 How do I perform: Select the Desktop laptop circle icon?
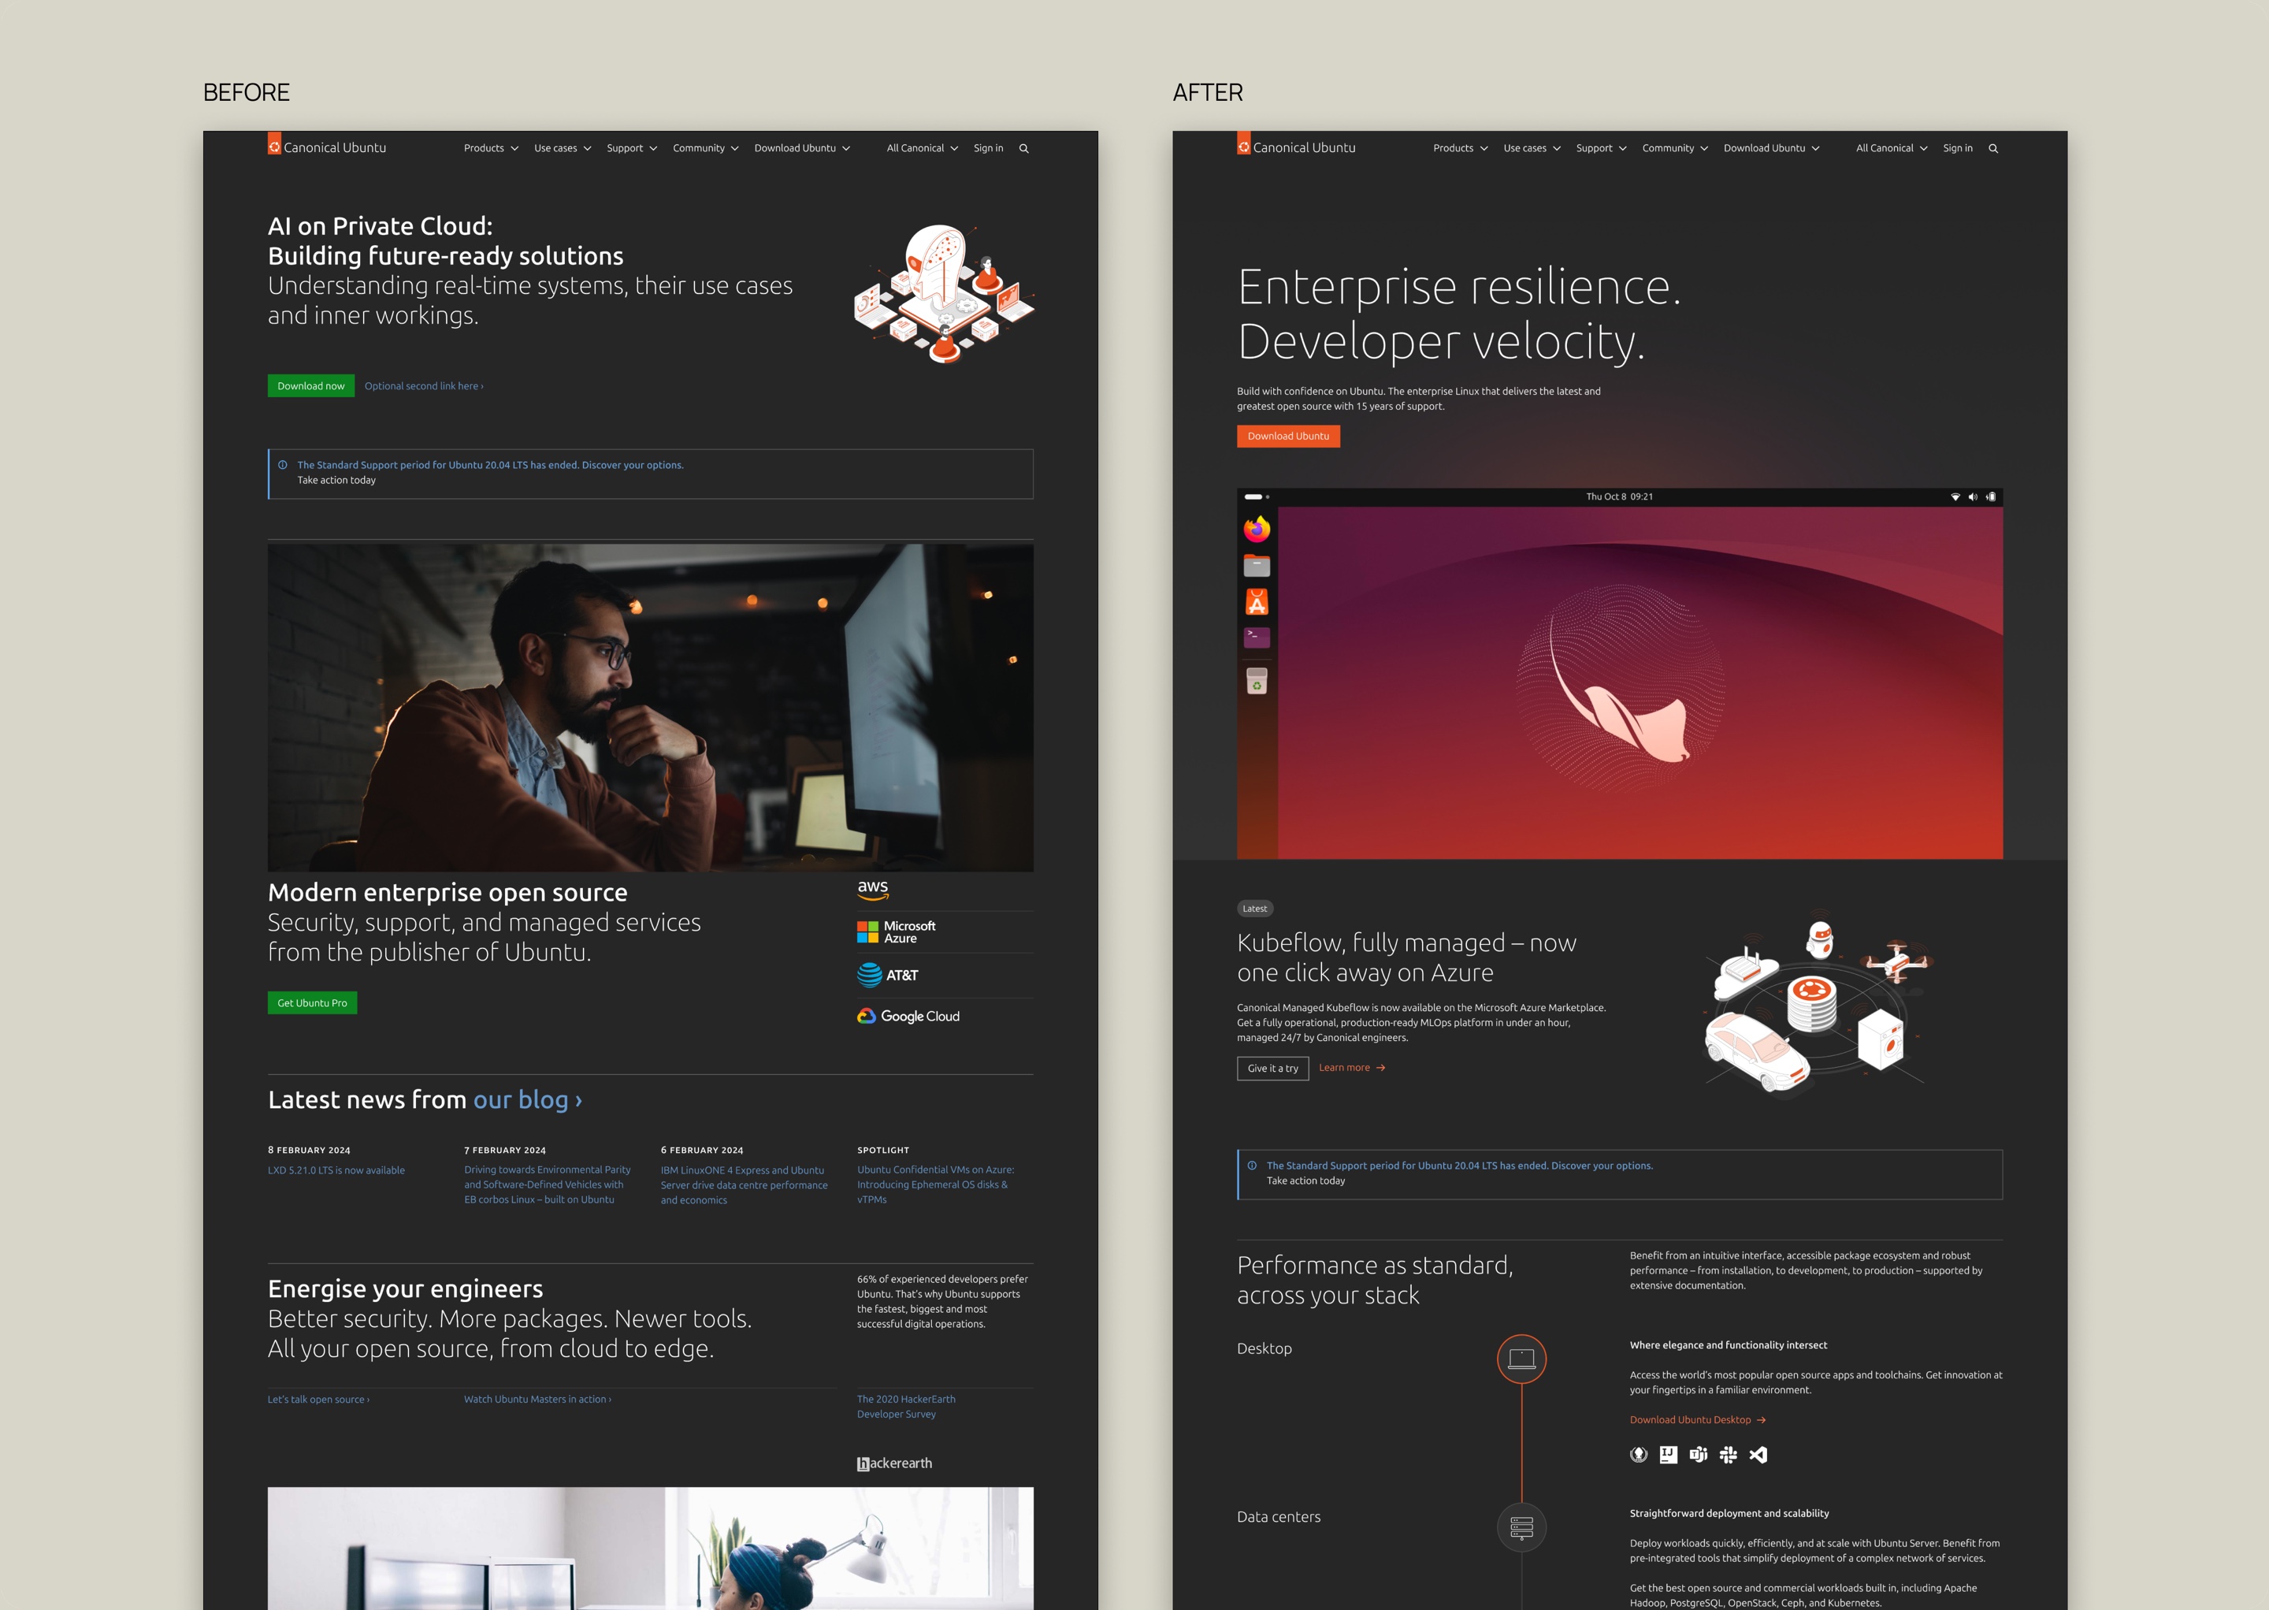[1521, 1359]
